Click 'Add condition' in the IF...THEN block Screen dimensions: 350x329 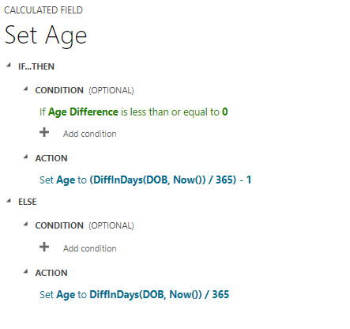(x=89, y=134)
